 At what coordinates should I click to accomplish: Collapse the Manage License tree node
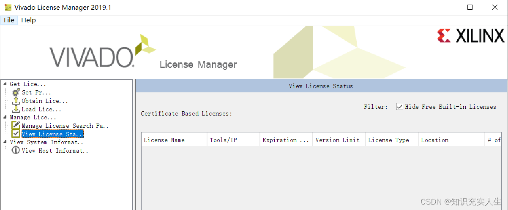pyautogui.click(x=5, y=117)
